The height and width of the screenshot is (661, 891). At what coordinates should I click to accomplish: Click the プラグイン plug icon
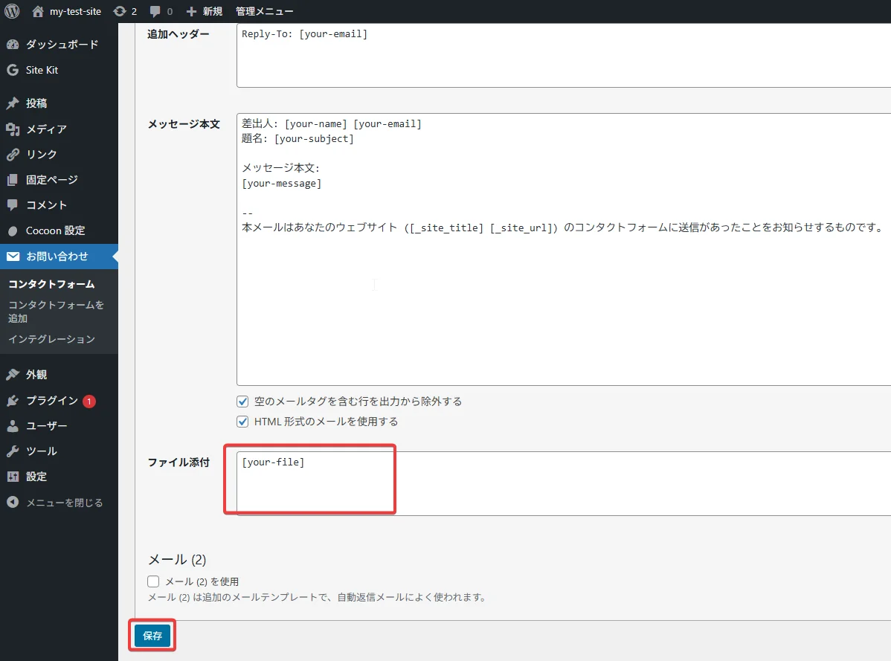(x=13, y=401)
